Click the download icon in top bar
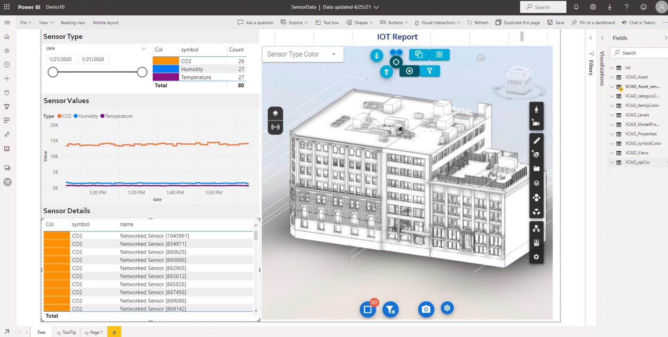This screenshot has width=668, height=337. (x=609, y=7)
